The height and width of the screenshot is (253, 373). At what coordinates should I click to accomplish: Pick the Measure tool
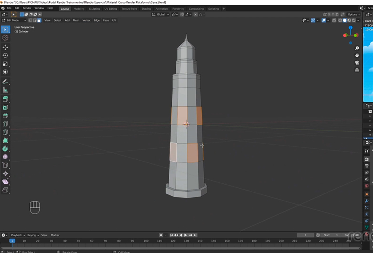click(x=5, y=90)
